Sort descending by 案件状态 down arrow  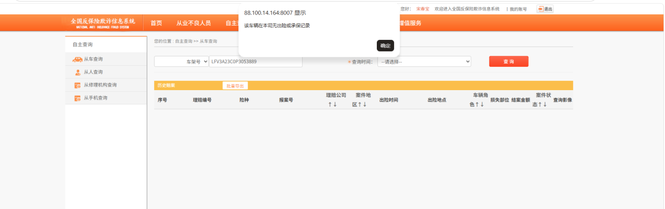[x=545, y=104]
